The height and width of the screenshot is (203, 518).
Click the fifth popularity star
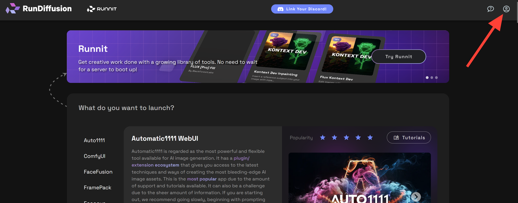[x=370, y=137]
